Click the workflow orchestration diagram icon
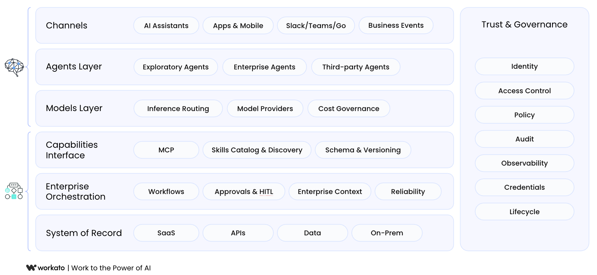 point(14,191)
